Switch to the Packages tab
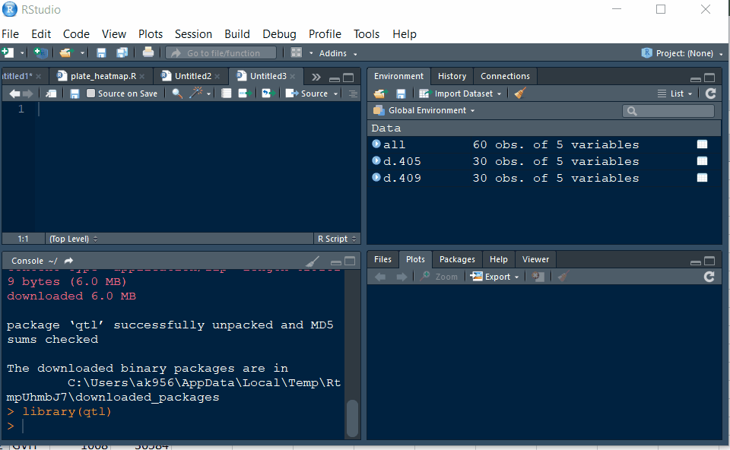This screenshot has width=730, height=450. pyautogui.click(x=457, y=259)
